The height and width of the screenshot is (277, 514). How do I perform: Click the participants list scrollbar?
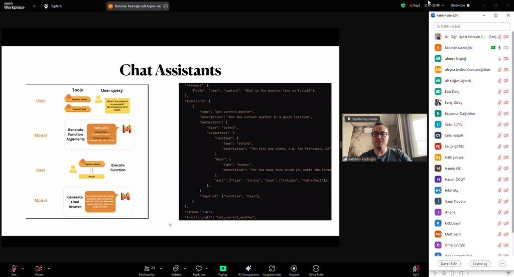512,131
